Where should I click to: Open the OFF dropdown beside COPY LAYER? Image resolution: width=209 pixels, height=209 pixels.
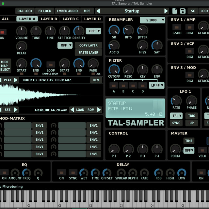tap(65, 45)
